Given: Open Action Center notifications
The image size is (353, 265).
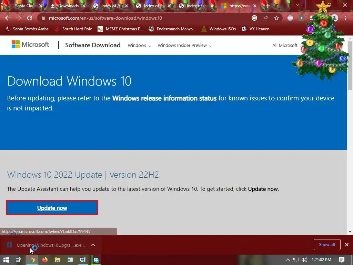Looking at the screenshot, I should click(x=342, y=260).
